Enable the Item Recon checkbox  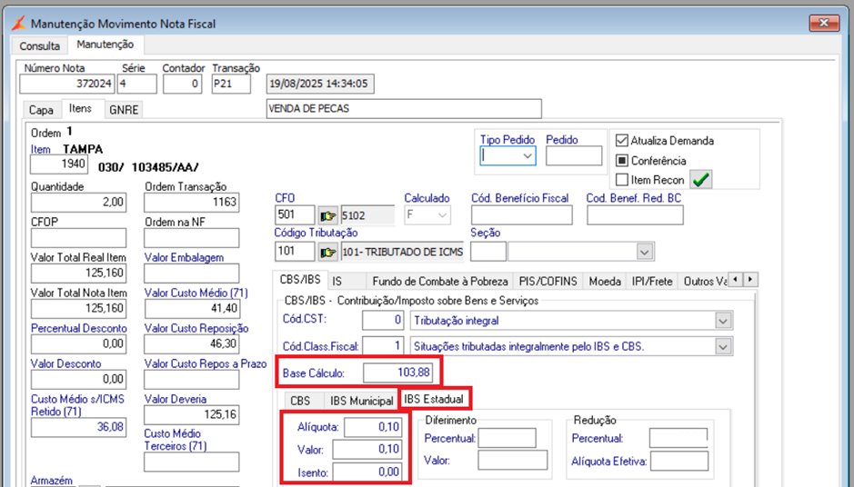(x=621, y=180)
